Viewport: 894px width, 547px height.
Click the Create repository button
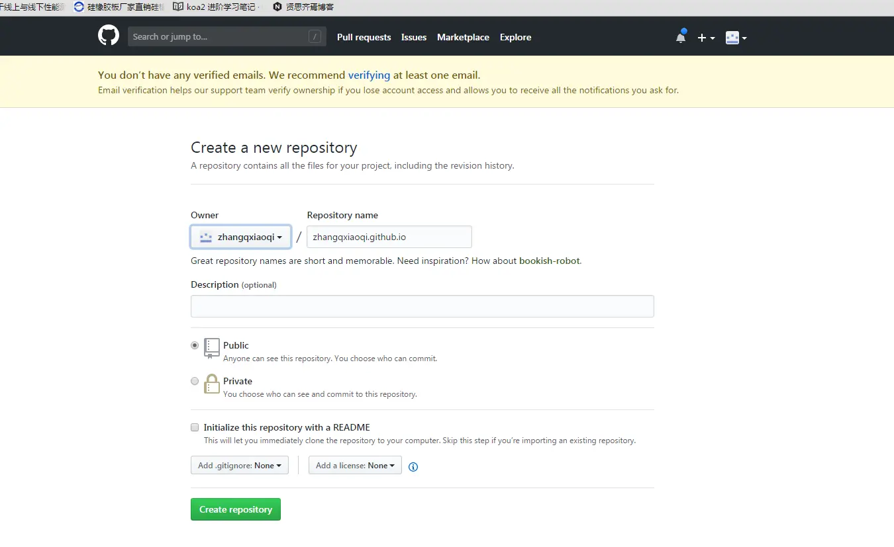tap(236, 509)
